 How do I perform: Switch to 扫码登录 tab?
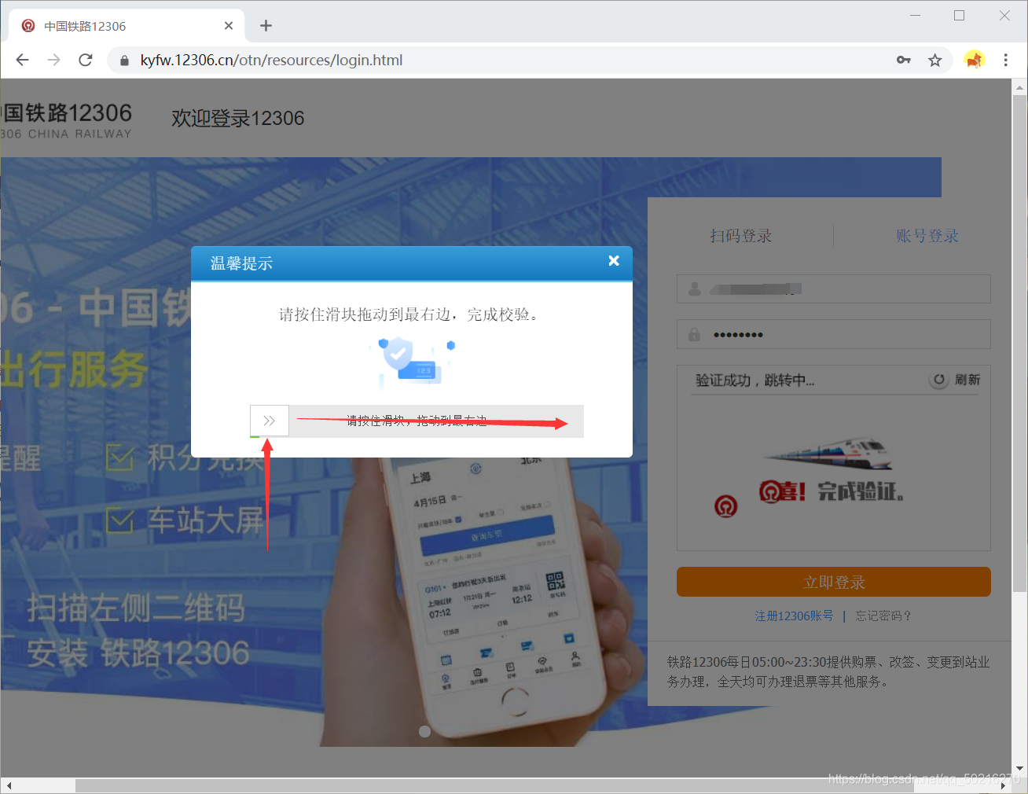tap(740, 236)
